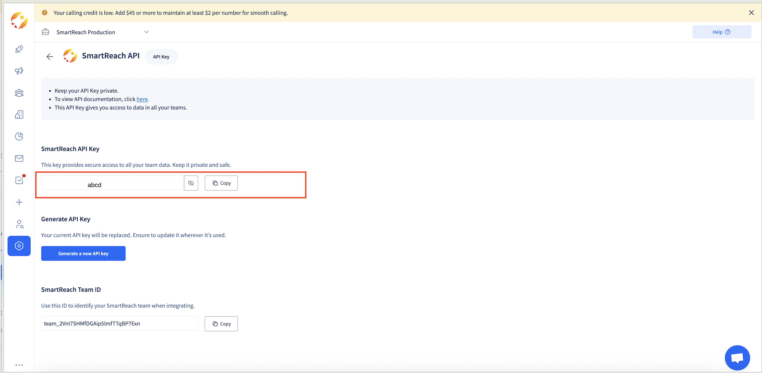Click the 'SmartReach Team ID' heading

(71, 289)
